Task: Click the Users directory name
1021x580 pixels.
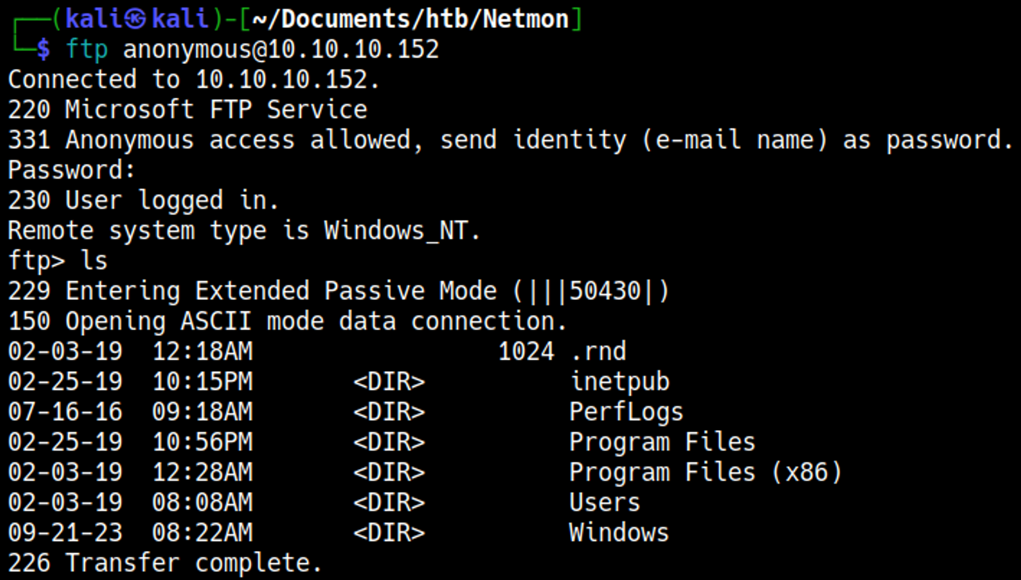Action: (x=604, y=502)
